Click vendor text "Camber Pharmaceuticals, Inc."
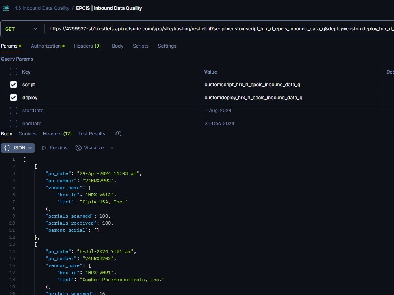 [x=122, y=280]
